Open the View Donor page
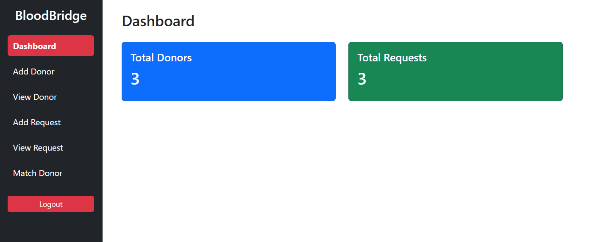The width and height of the screenshot is (612, 242). coord(35,97)
